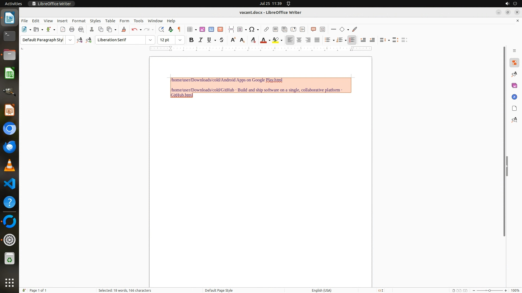Open the Find and Replace tool
Image resolution: width=522 pixels, height=293 pixels.
[161, 29]
